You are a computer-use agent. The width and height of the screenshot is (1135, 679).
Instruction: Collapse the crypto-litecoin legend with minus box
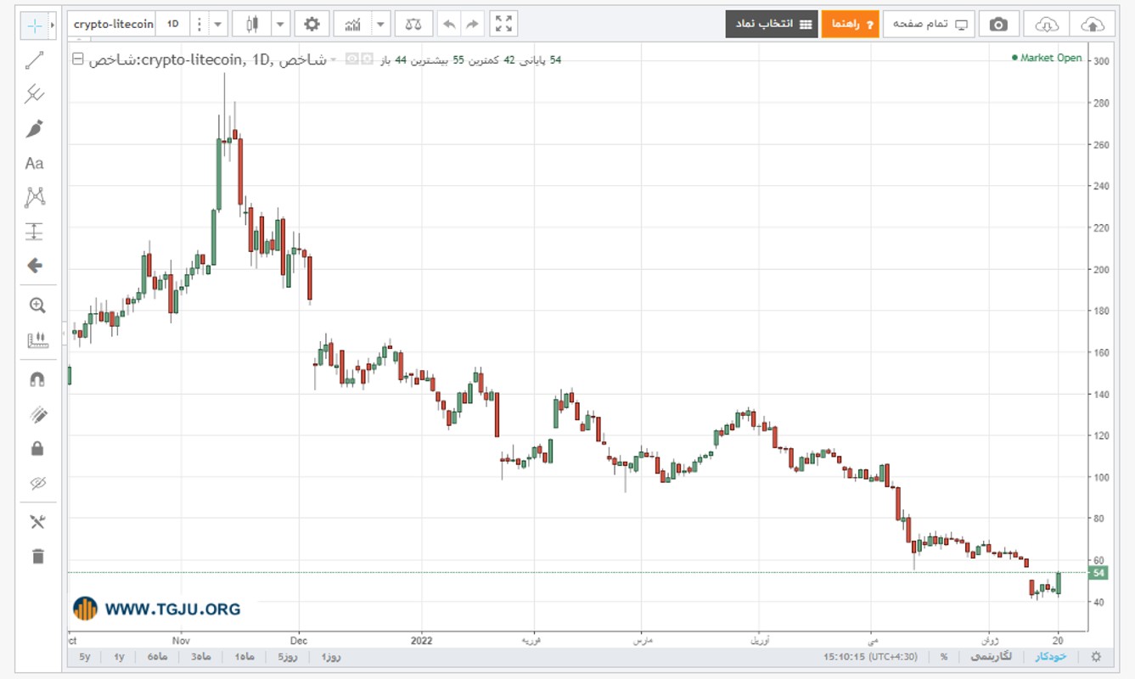point(78,60)
